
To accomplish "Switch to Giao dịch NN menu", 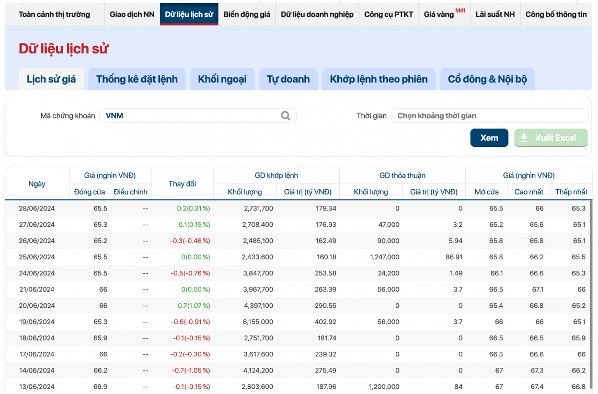I will click(132, 14).
